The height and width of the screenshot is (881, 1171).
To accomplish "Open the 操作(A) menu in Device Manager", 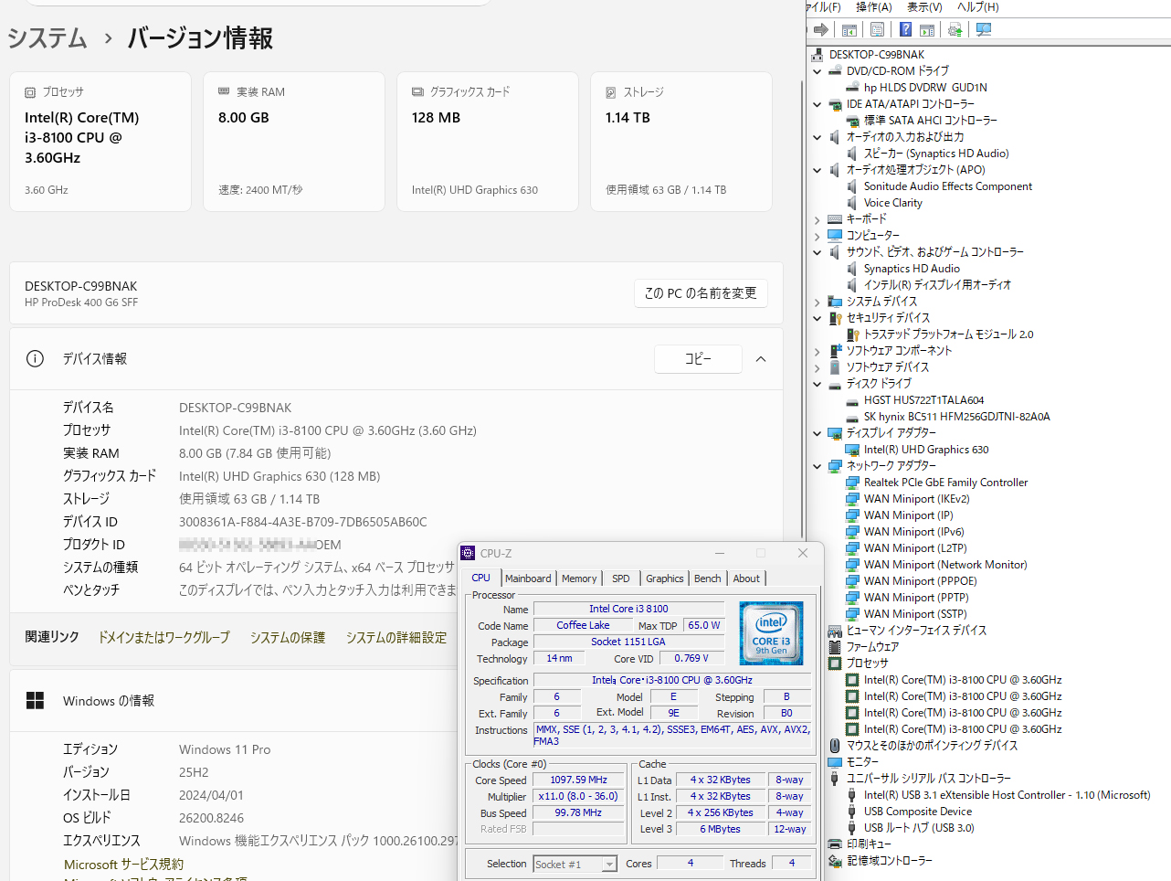I will tap(873, 7).
